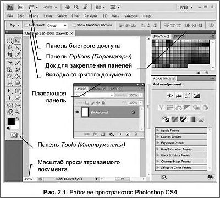Click Hand tool in application bar
The width and height of the screenshot is (220, 198).
click(68, 7)
